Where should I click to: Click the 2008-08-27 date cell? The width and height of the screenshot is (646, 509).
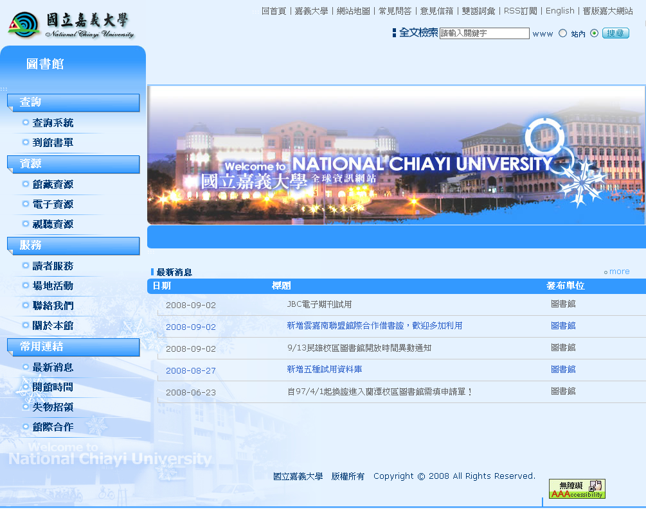(x=191, y=370)
